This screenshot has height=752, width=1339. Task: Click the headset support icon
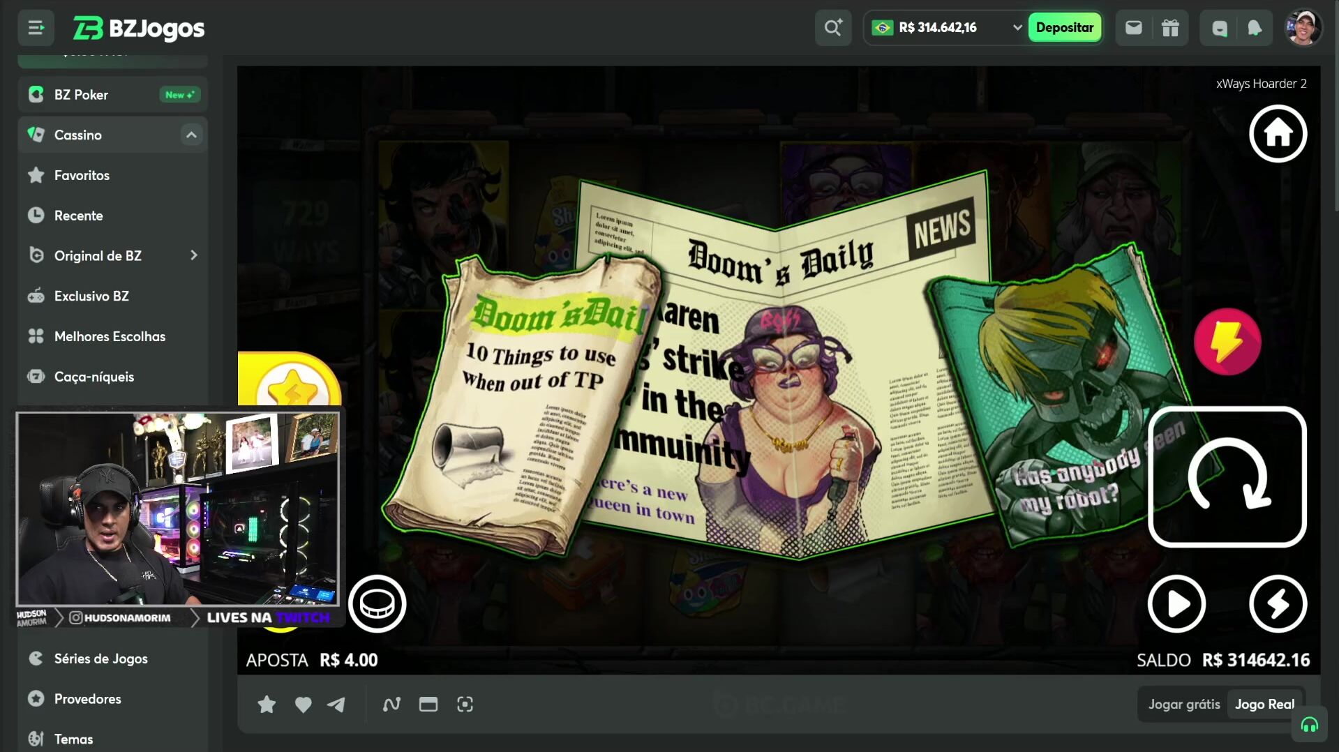[x=1309, y=725]
